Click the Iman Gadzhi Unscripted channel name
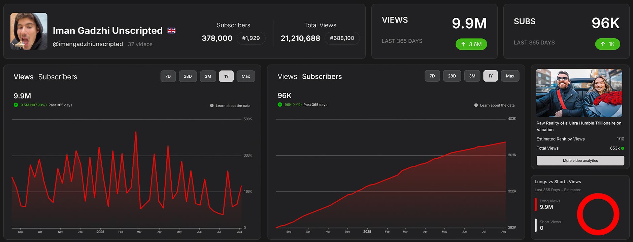 click(x=108, y=31)
